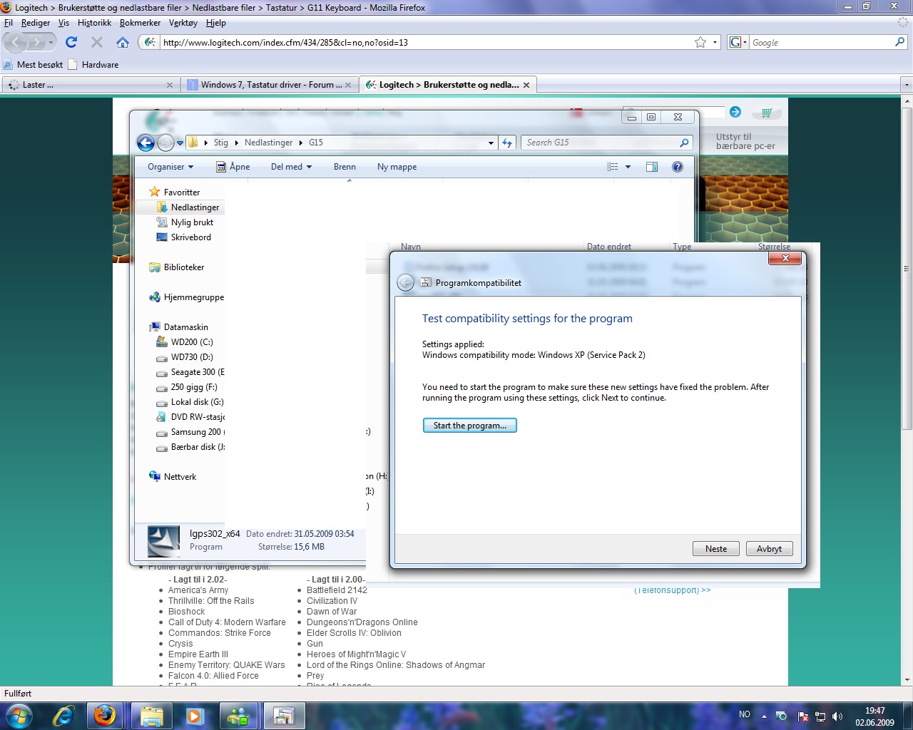Open URL bar history dropdown arrow

(x=715, y=42)
